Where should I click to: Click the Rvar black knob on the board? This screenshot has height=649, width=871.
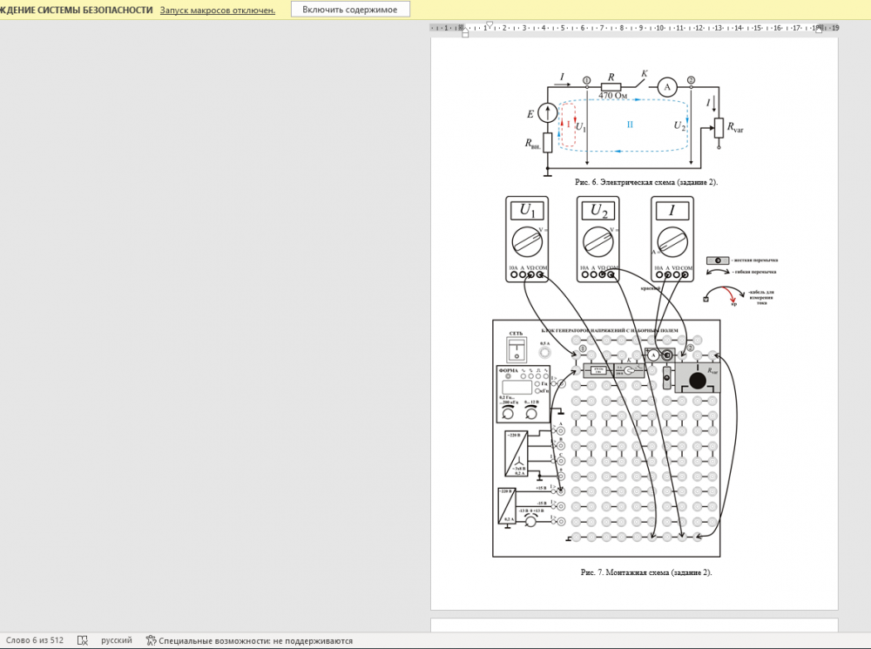[698, 379]
